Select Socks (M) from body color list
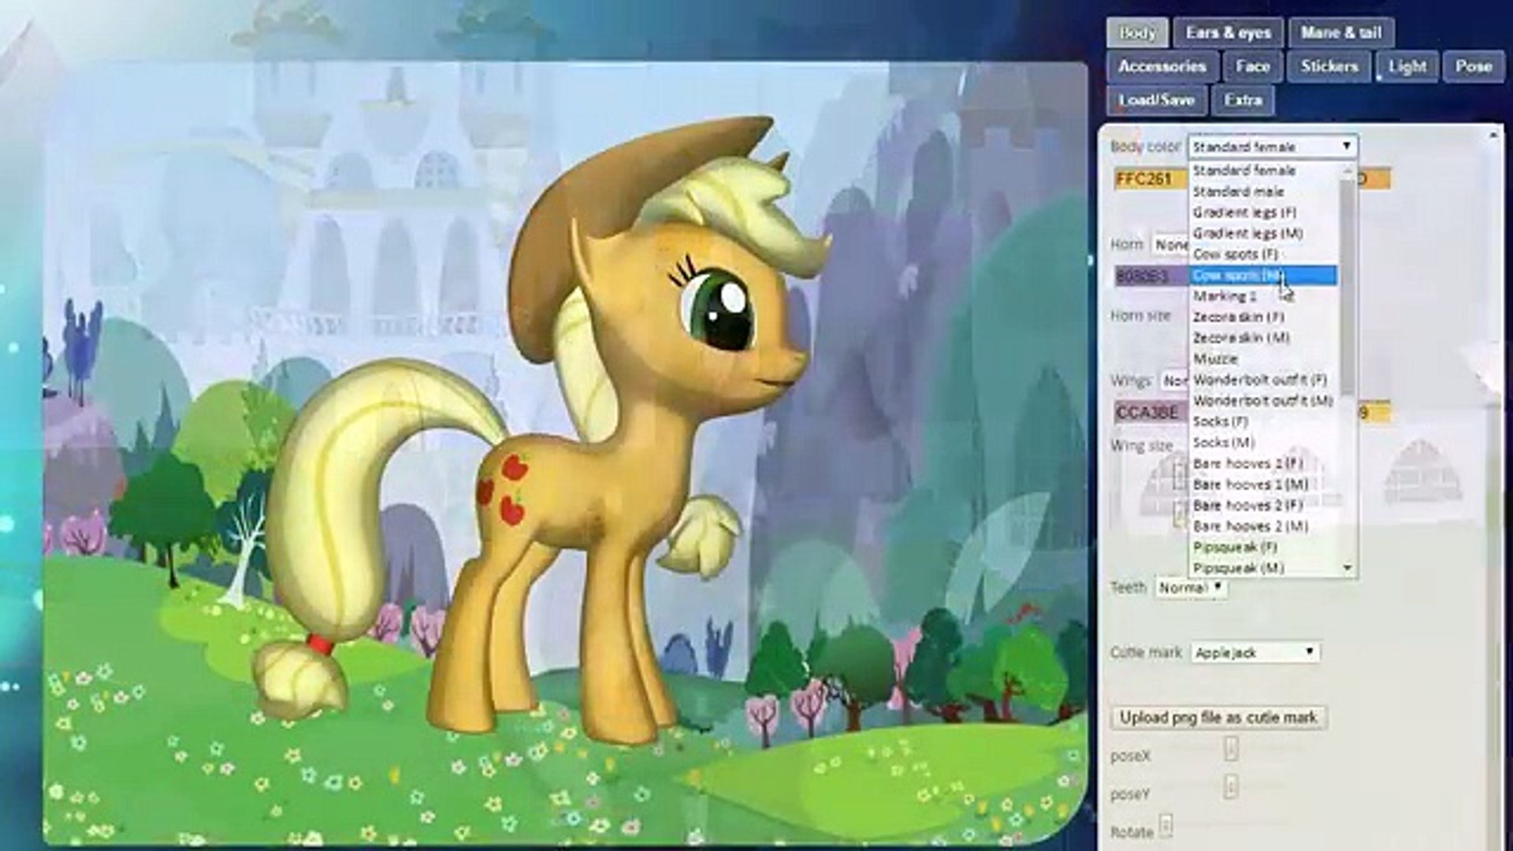1513x851 pixels. (1223, 443)
